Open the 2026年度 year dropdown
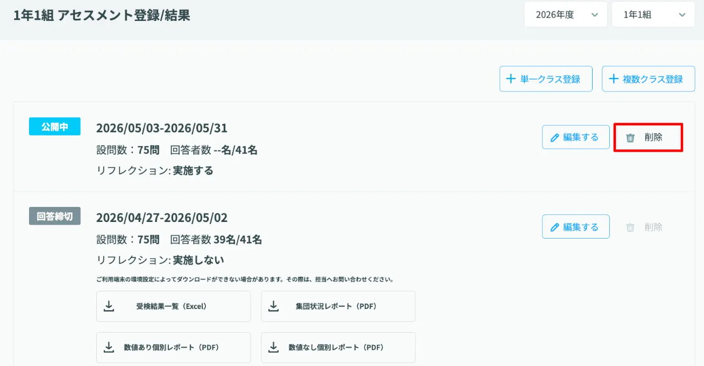Viewport: 704px width, 366px height. pos(566,15)
